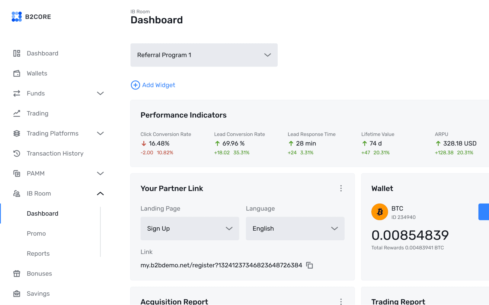Select Reports under IB Room
Screen dimensions: 489x305
click(x=38, y=254)
